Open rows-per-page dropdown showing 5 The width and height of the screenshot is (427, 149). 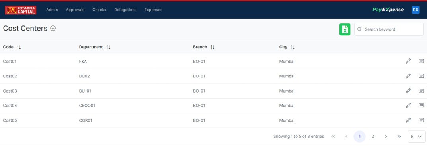click(416, 137)
